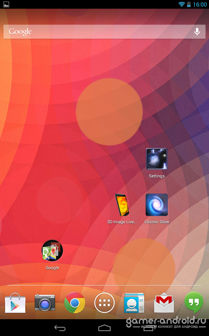Open the screenshot notification icon in status bar
Screen dimensions: 209x336
point(6,4)
